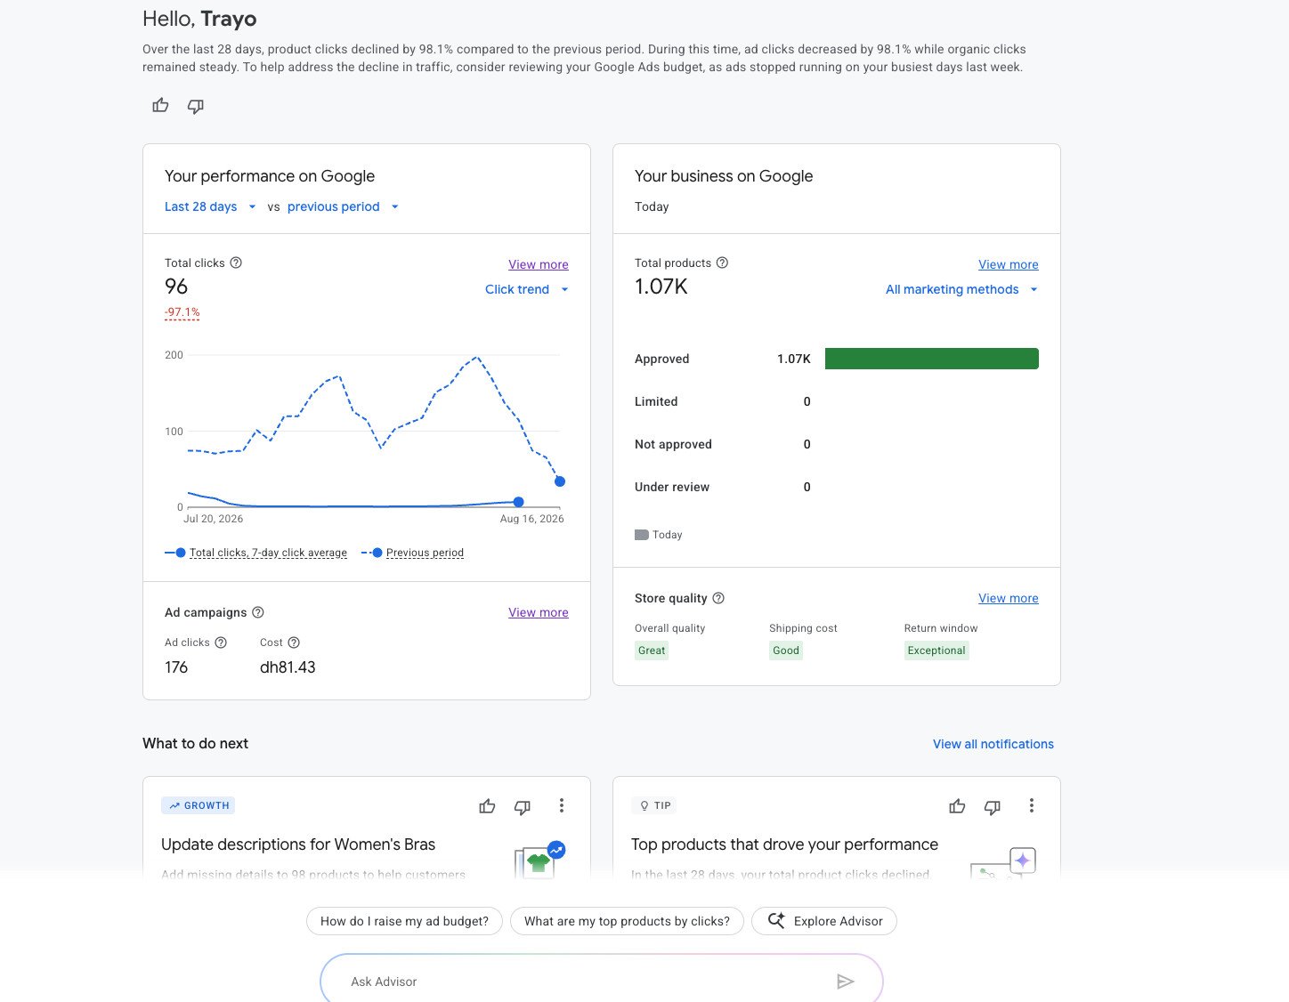Screen dimensions: 1289x1002
Task: Click thumbs up under the greeting summary
Action: (160, 106)
